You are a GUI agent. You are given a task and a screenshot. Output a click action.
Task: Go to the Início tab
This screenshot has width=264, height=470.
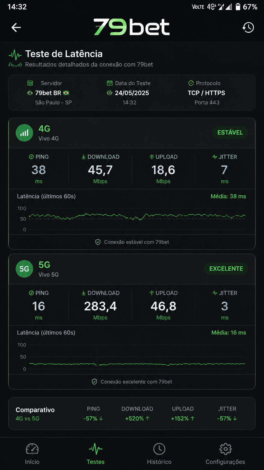pos(32,453)
